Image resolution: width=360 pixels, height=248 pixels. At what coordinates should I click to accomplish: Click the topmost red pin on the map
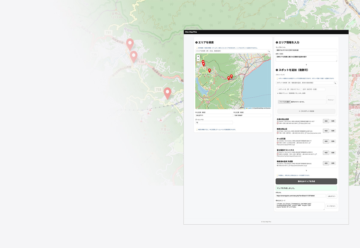(x=203, y=62)
